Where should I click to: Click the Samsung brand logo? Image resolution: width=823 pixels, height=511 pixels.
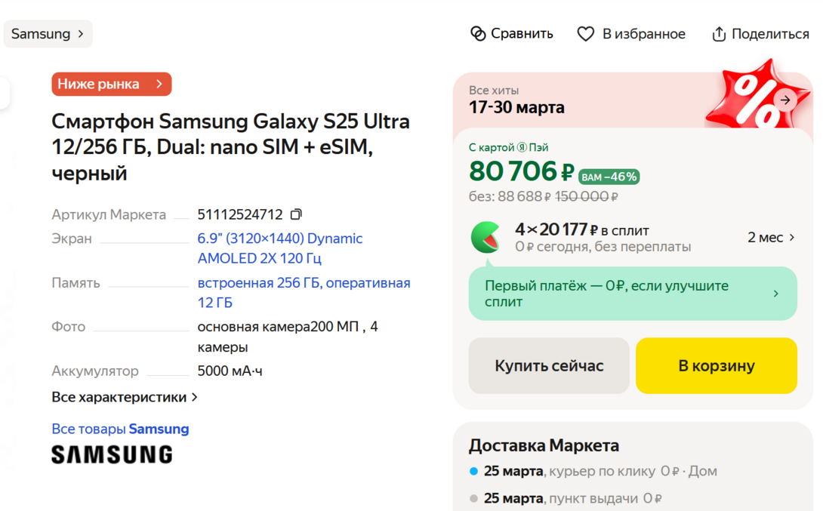112,454
